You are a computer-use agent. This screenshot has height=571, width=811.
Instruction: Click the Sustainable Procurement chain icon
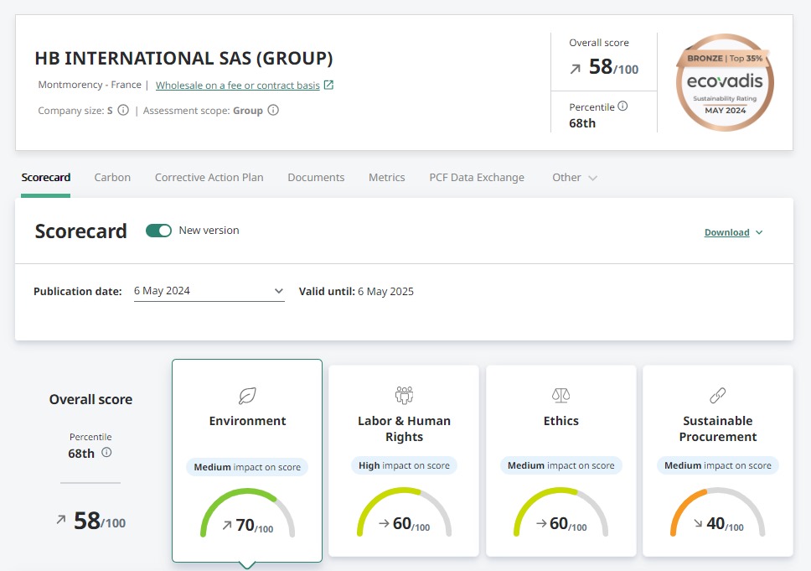(x=717, y=396)
